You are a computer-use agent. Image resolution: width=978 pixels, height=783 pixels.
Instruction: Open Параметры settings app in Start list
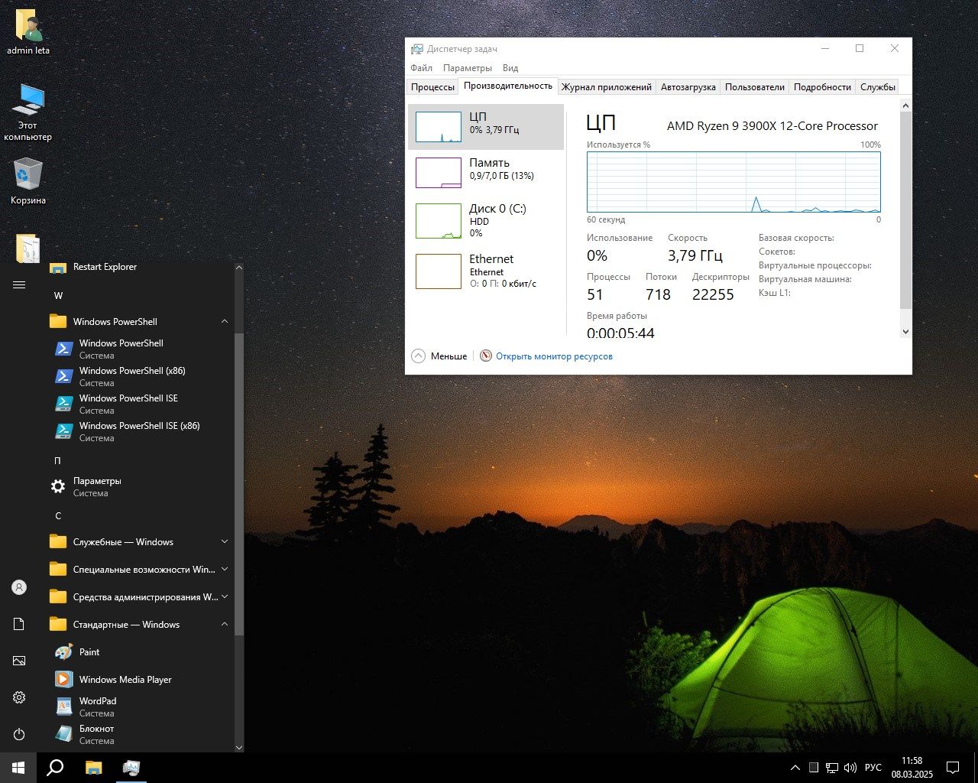[x=141, y=486]
